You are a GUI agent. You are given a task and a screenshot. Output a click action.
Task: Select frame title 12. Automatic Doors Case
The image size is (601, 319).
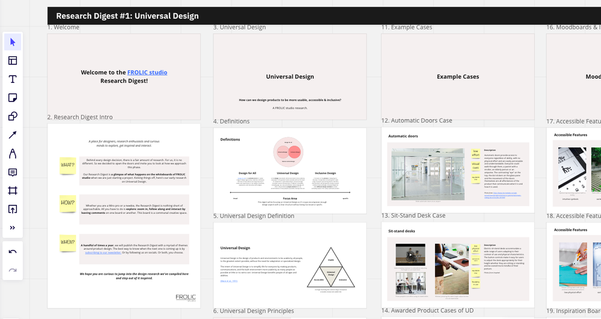point(416,121)
